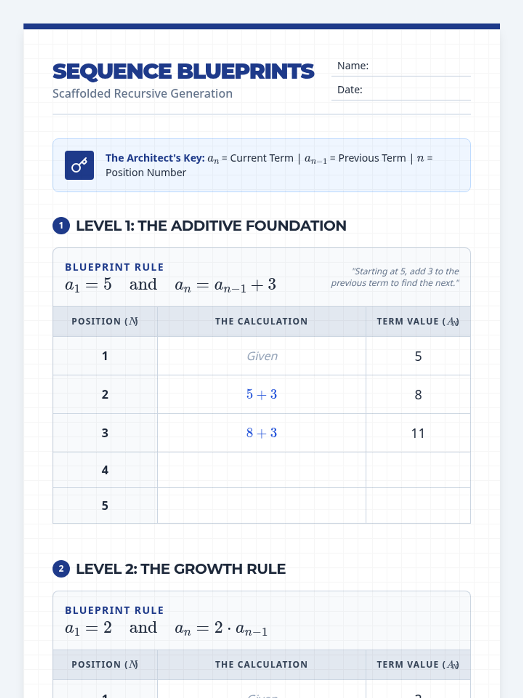Image resolution: width=523 pixels, height=698 pixels.
Task: Click the 'Scaffolded Recursive Generation' subtitle
Action: (x=143, y=93)
